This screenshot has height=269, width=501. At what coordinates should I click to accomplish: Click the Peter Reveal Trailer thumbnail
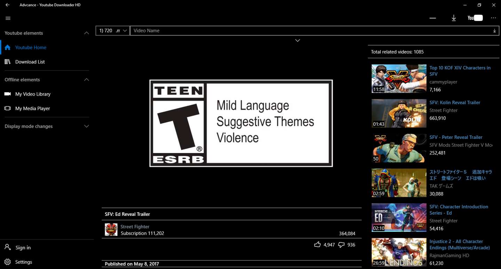(399, 148)
